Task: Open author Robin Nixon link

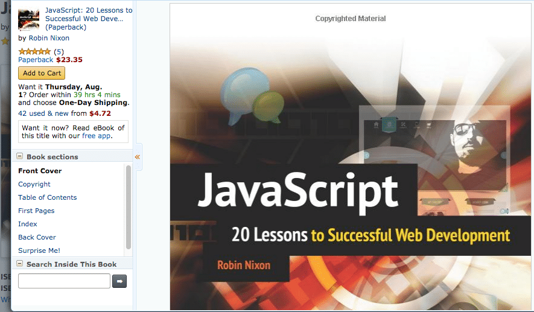Action: click(x=49, y=38)
